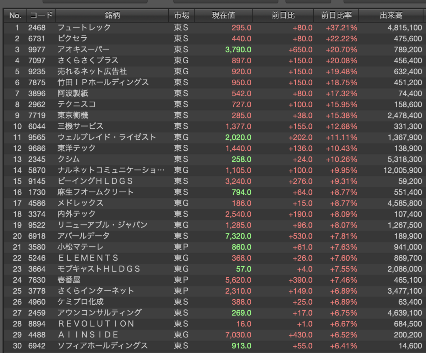Click the 内外テック stock name

(x=77, y=214)
